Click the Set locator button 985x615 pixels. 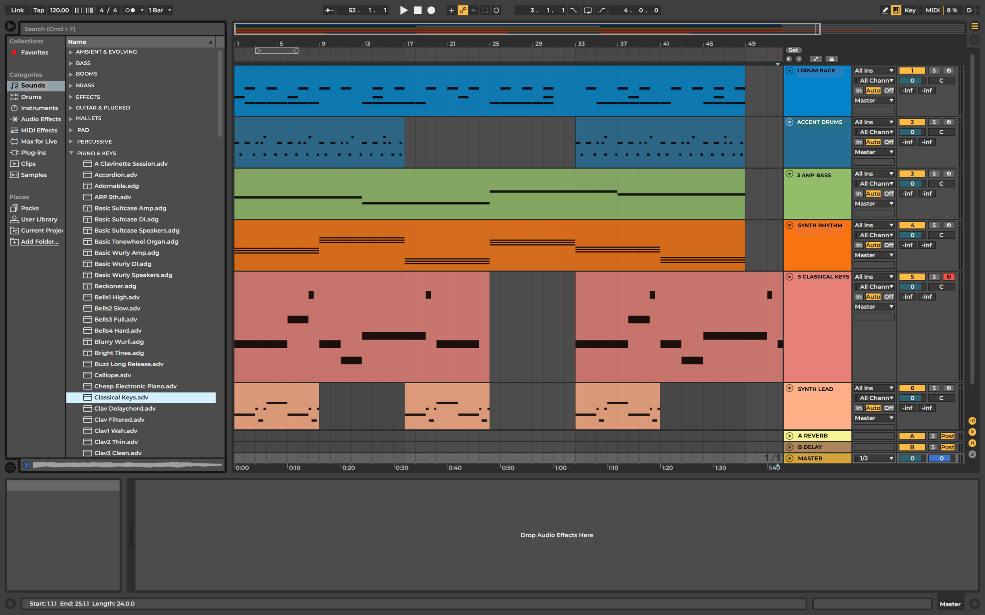793,50
